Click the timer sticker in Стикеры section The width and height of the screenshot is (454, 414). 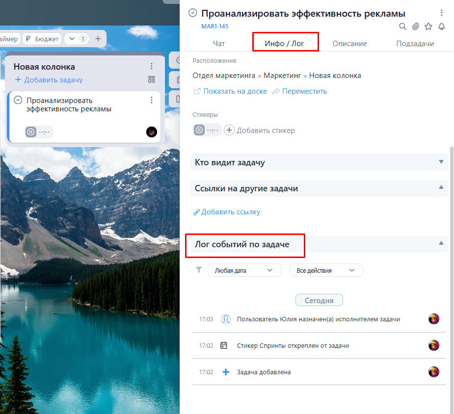tap(207, 130)
